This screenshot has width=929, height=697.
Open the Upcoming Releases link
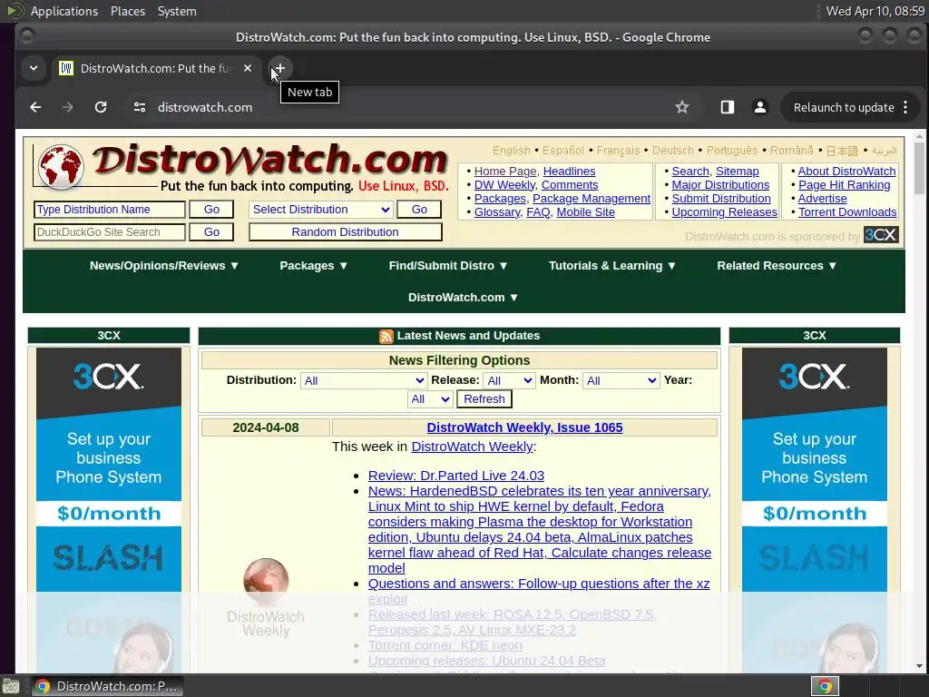[x=725, y=212]
